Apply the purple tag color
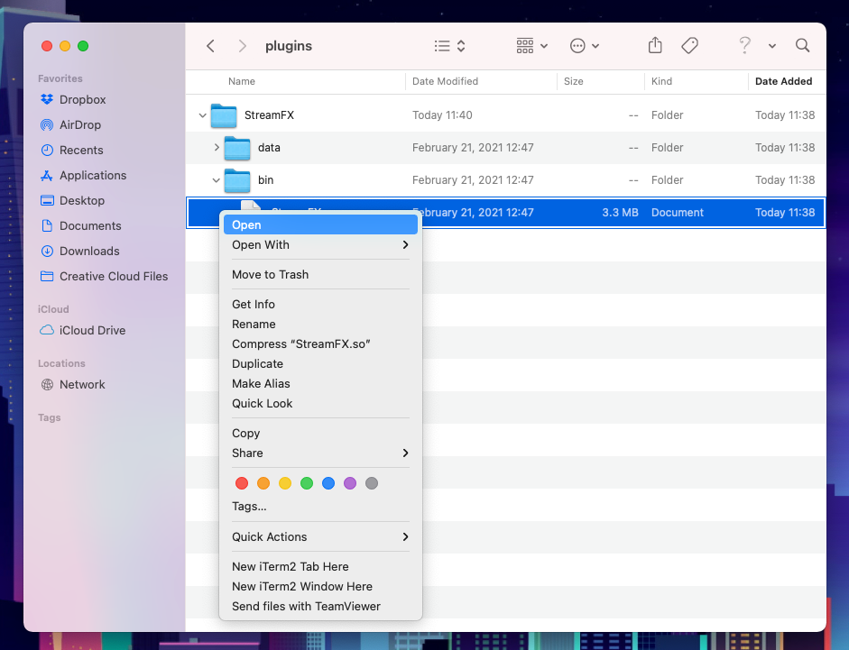This screenshot has width=849, height=650. click(x=350, y=483)
